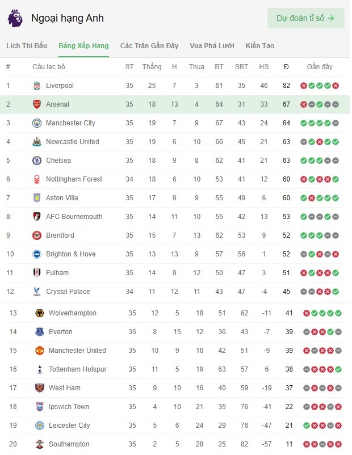Switch to the Vua Phá Lưới tab

pyautogui.click(x=212, y=46)
